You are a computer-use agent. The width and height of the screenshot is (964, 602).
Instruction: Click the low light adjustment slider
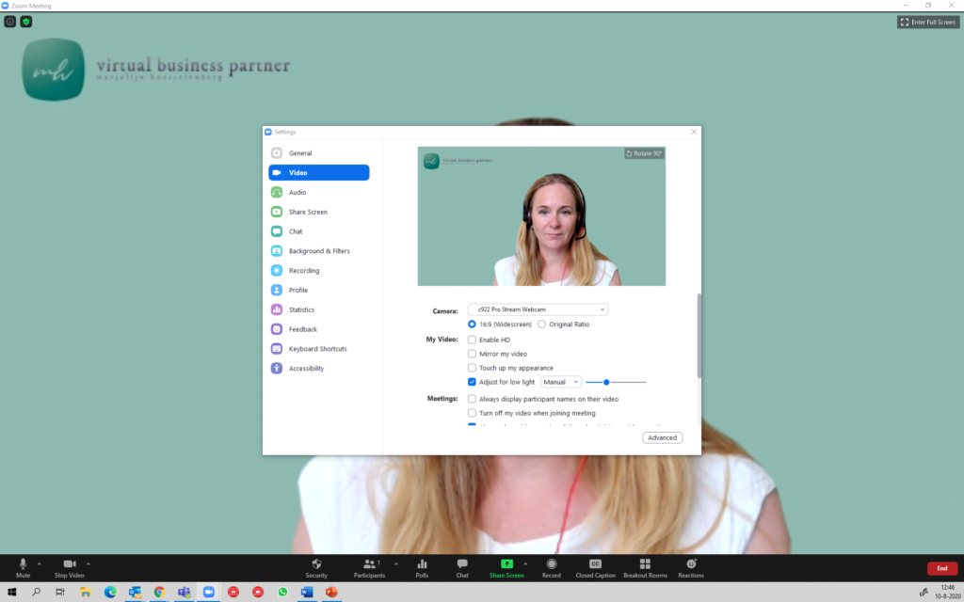[616, 382]
